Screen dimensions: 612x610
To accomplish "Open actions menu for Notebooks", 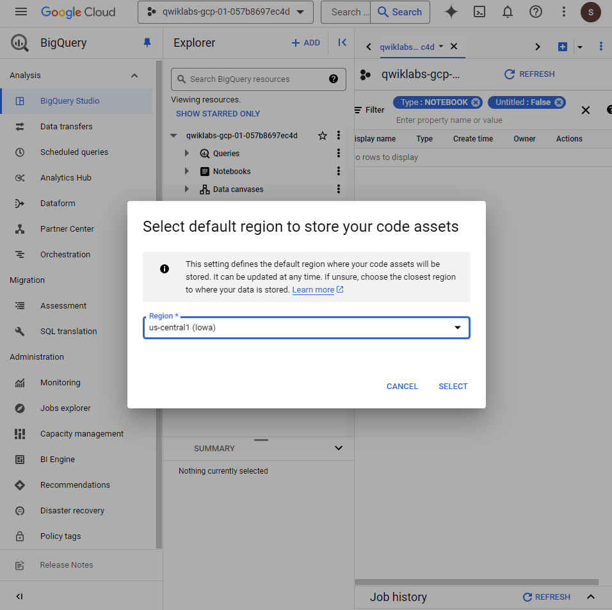I will click(x=339, y=171).
